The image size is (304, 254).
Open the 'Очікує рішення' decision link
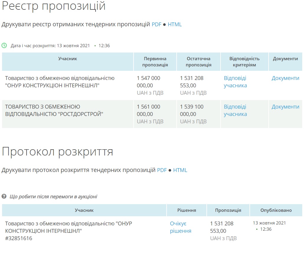[180, 227]
